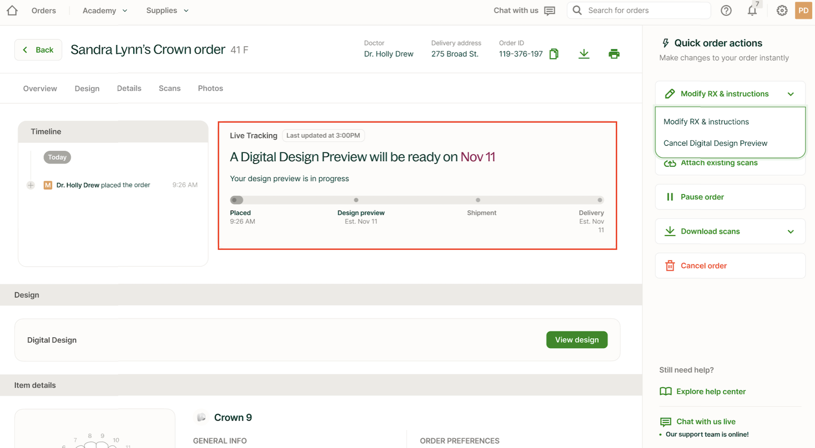This screenshot has width=815, height=448.
Task: Copy the order ID with clipboard icon
Action: pos(554,54)
